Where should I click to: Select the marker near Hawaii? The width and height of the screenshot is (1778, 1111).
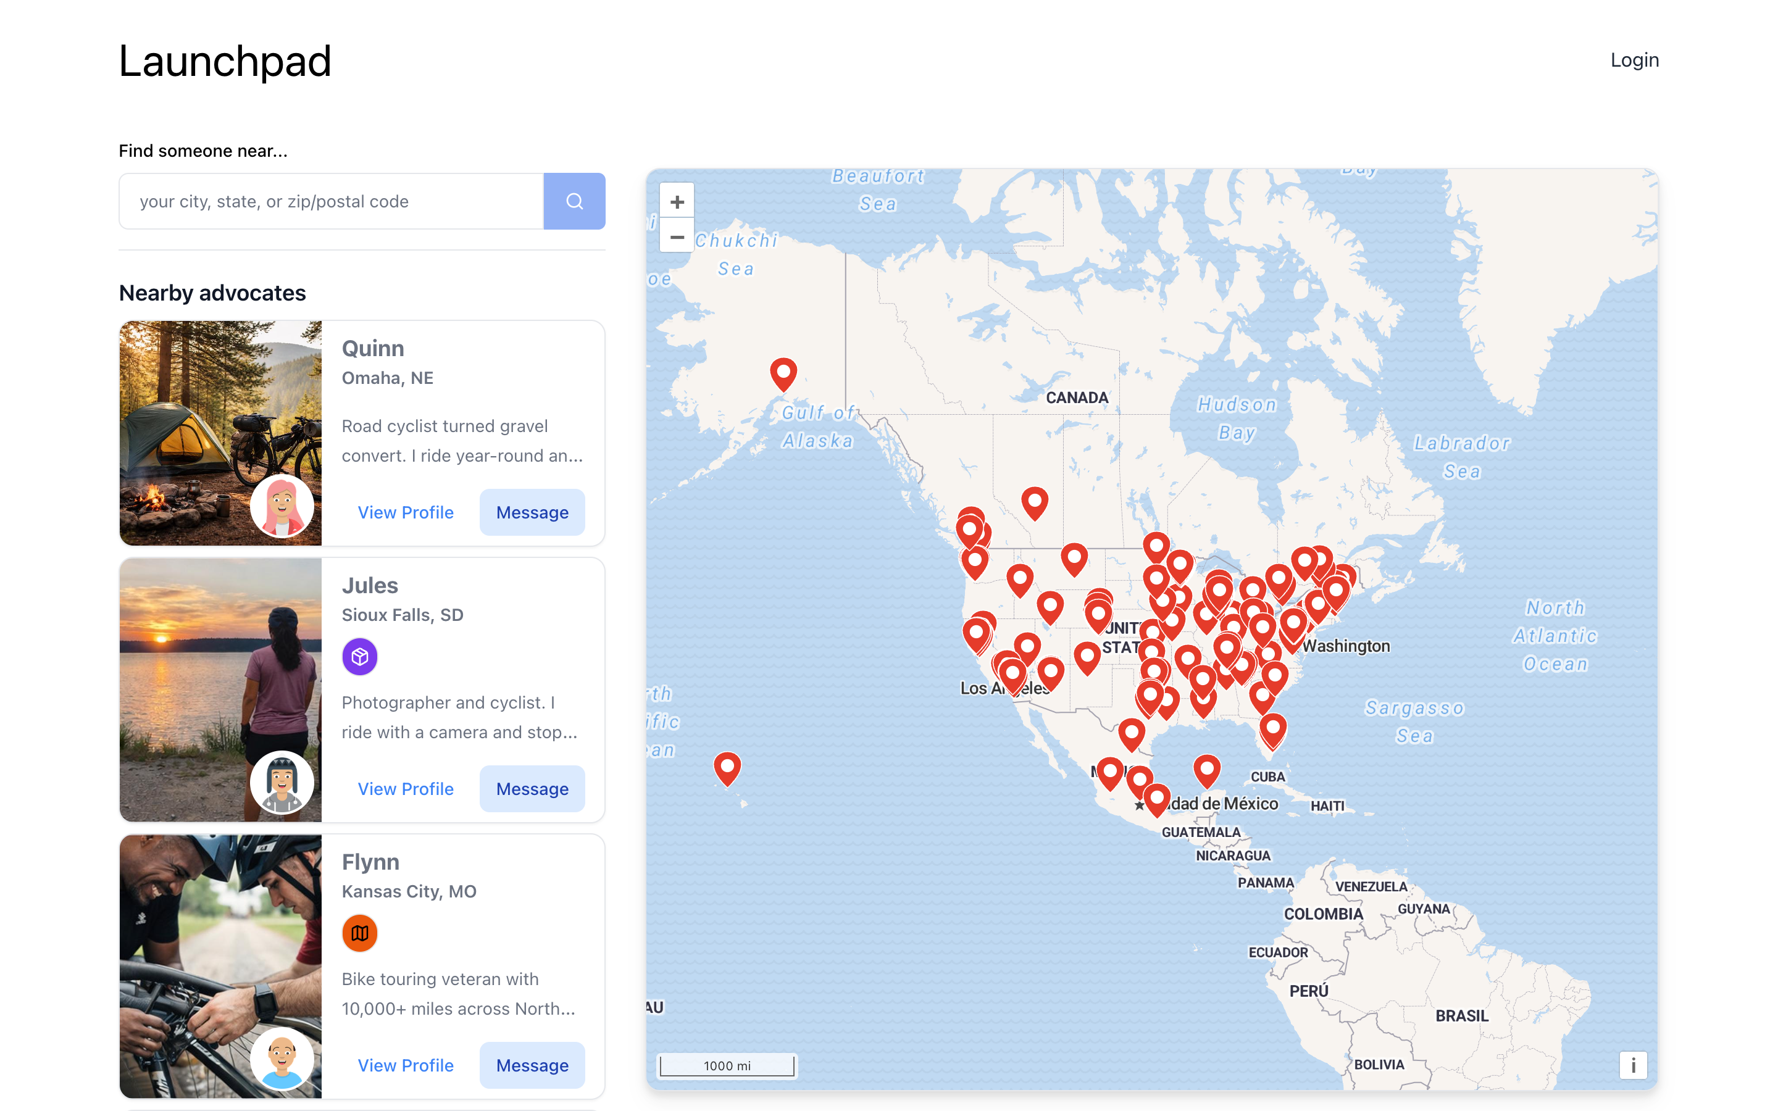point(727,765)
